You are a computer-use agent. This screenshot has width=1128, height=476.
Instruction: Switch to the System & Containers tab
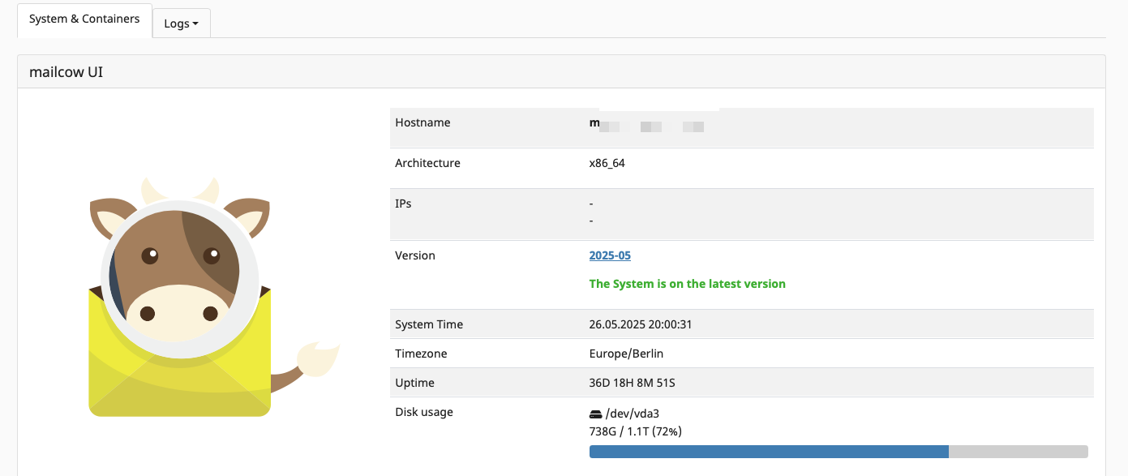click(x=84, y=19)
